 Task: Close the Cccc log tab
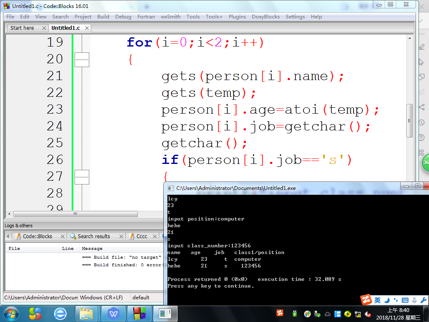(155, 236)
